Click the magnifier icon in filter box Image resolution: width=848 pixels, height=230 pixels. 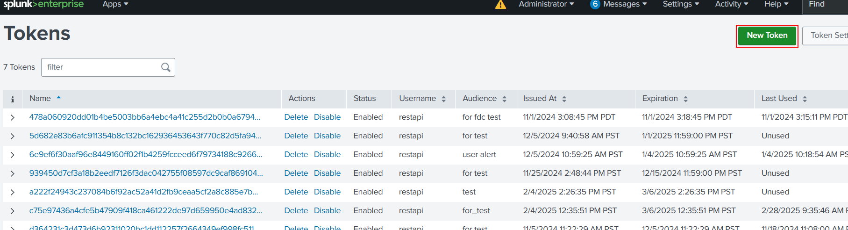tap(165, 67)
